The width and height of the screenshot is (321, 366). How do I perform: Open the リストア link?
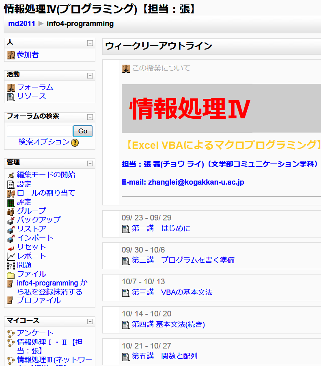click(x=31, y=229)
